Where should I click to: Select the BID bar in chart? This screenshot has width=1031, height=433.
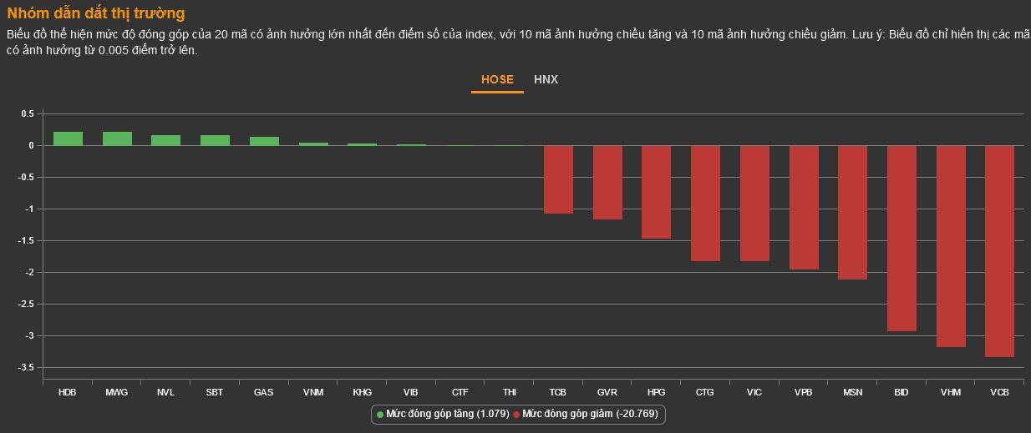pyautogui.click(x=901, y=238)
